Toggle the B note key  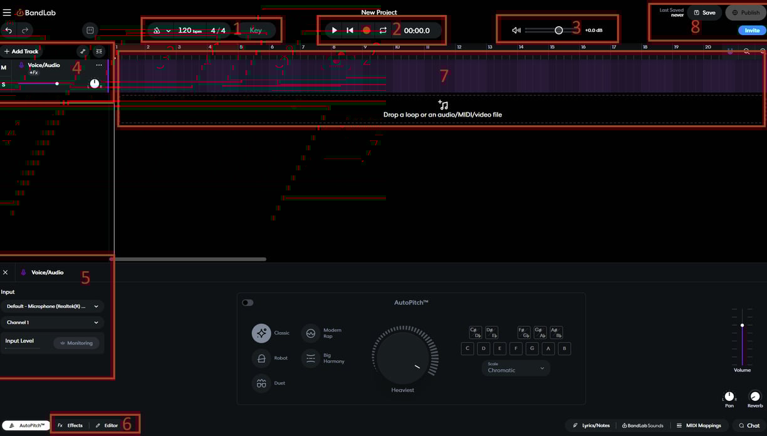565,349
